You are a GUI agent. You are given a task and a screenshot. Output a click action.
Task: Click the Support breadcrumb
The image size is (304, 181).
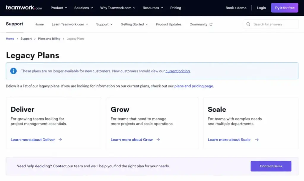tap(26, 39)
